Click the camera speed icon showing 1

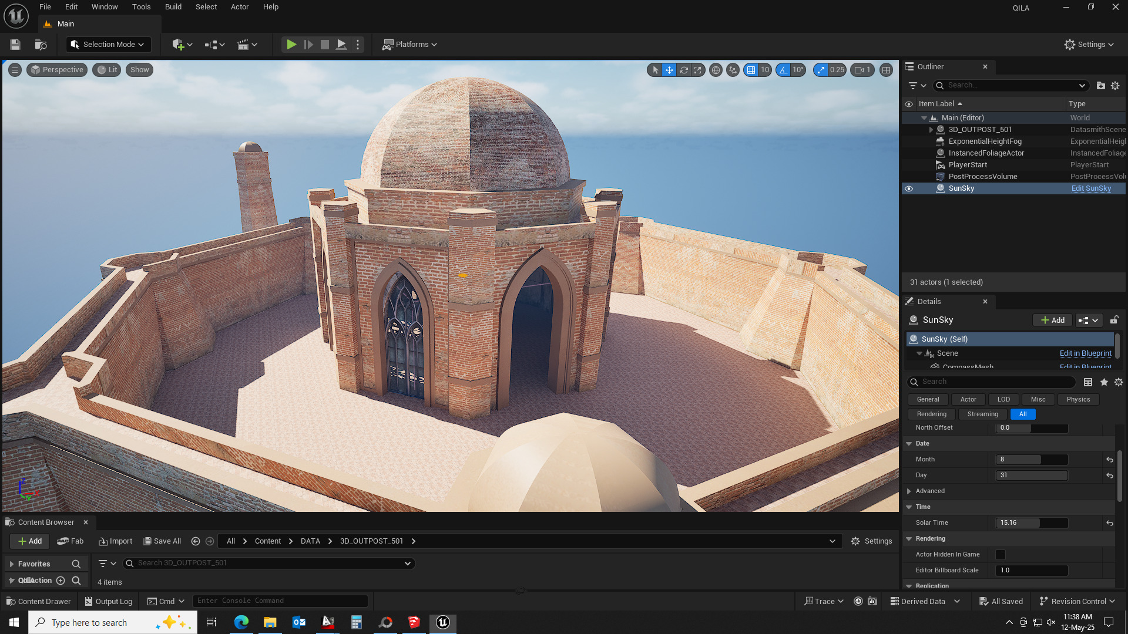point(862,70)
